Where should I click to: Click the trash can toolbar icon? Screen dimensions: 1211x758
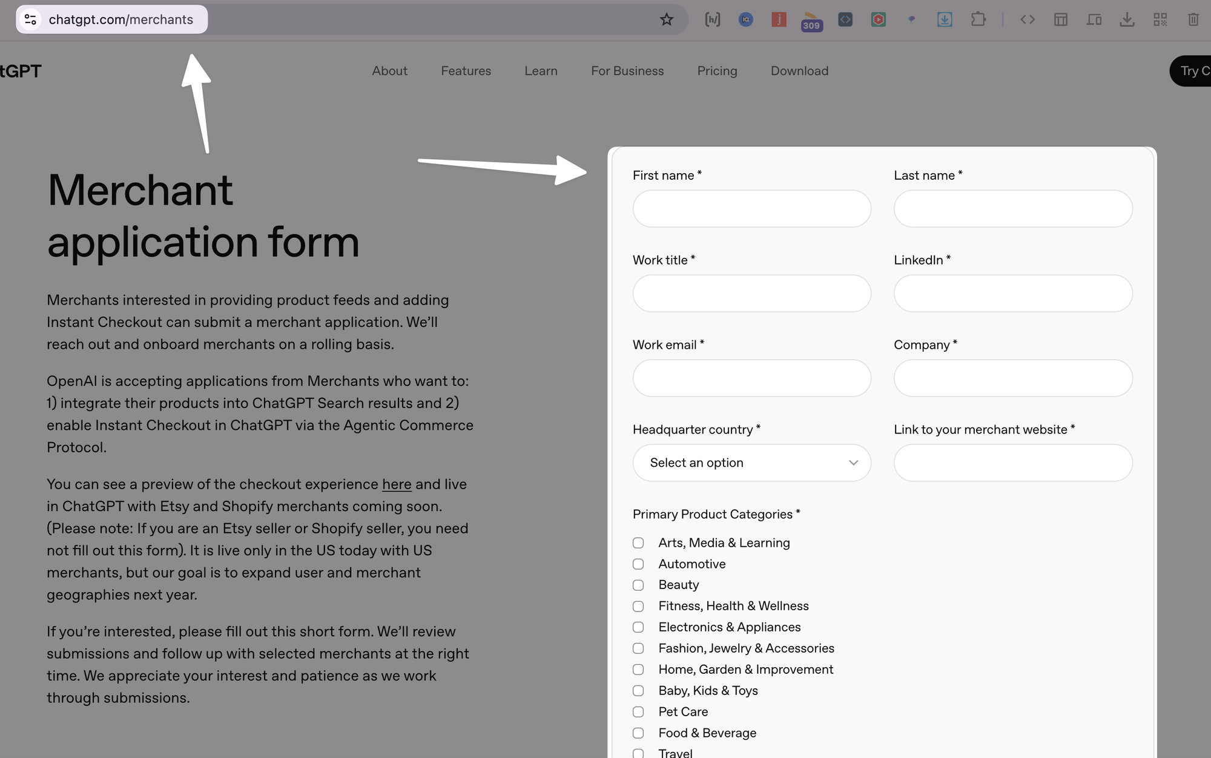click(1193, 19)
